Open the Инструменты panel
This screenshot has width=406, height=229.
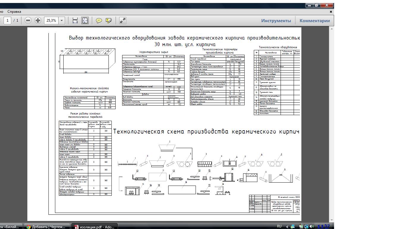[x=276, y=21]
